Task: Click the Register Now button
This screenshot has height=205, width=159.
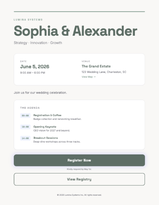Action: (79, 160)
